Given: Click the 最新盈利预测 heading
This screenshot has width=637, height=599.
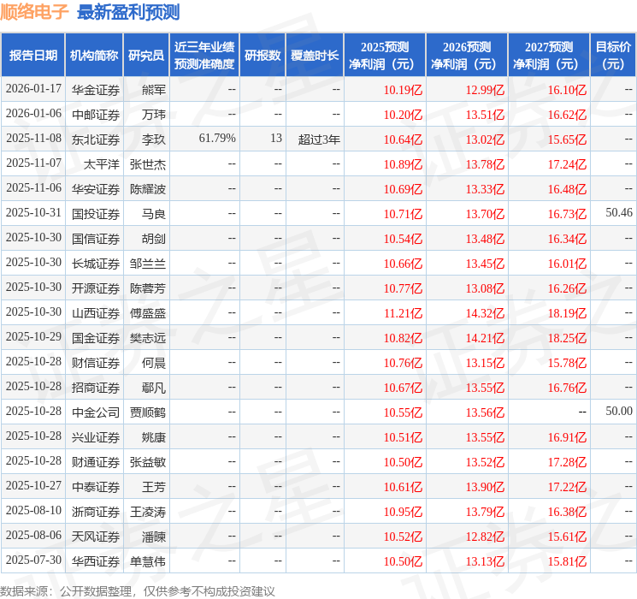Looking at the screenshot, I should (x=128, y=12).
